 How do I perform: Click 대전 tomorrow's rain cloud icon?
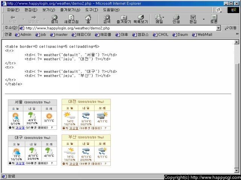pos(86,115)
